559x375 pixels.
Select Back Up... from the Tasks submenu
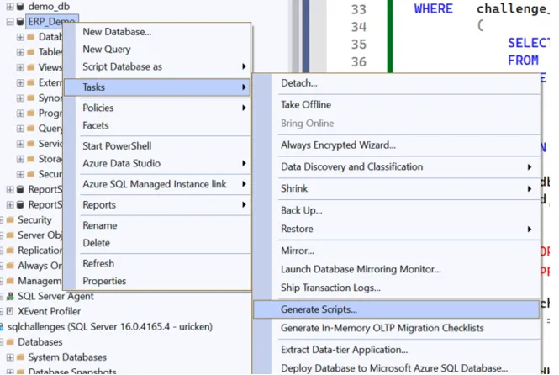300,210
